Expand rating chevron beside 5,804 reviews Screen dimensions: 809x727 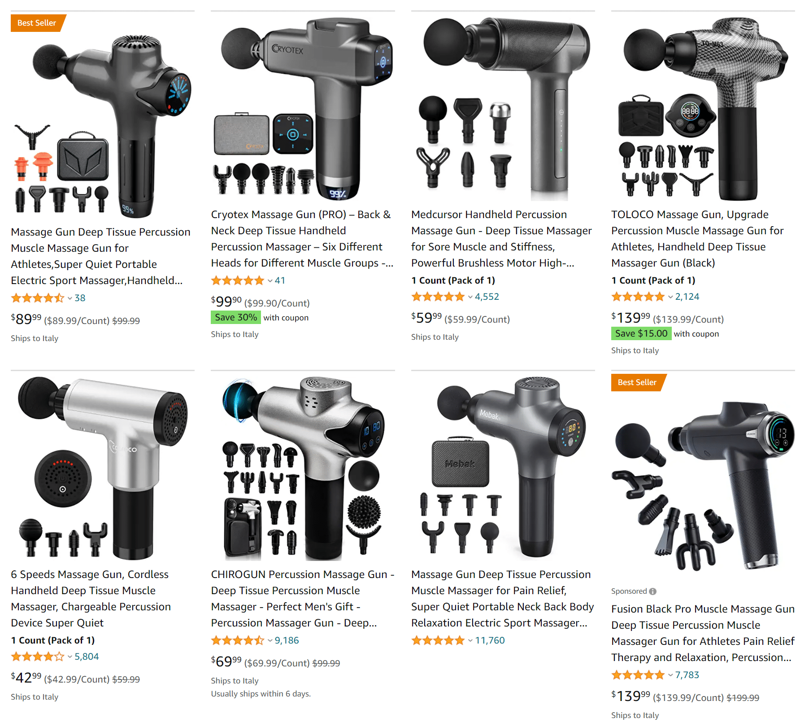coord(70,657)
